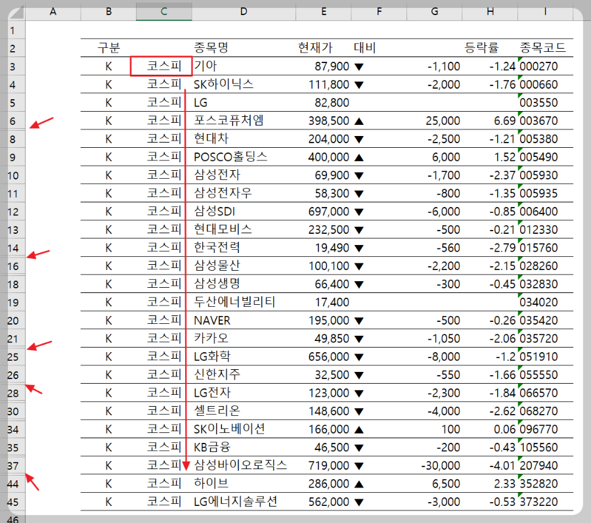
Task: Select the cell containing 기아
Action: (x=244, y=66)
